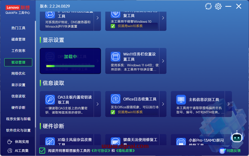This screenshot has height=156, width=249.
Task: Minimize the QuickFix window
Action: (228, 6)
